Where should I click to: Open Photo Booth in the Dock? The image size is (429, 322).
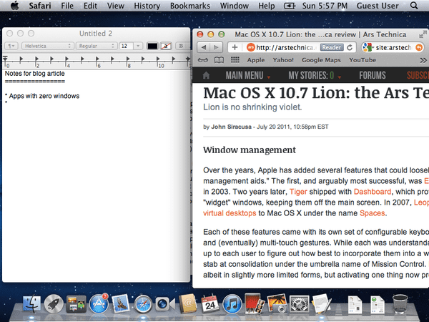(x=255, y=303)
